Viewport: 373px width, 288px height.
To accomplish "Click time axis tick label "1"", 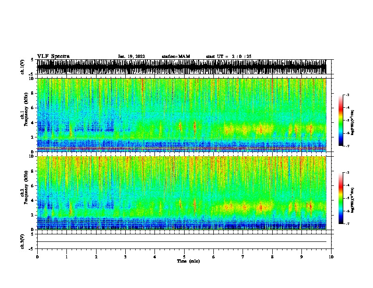I will click(x=67, y=256).
